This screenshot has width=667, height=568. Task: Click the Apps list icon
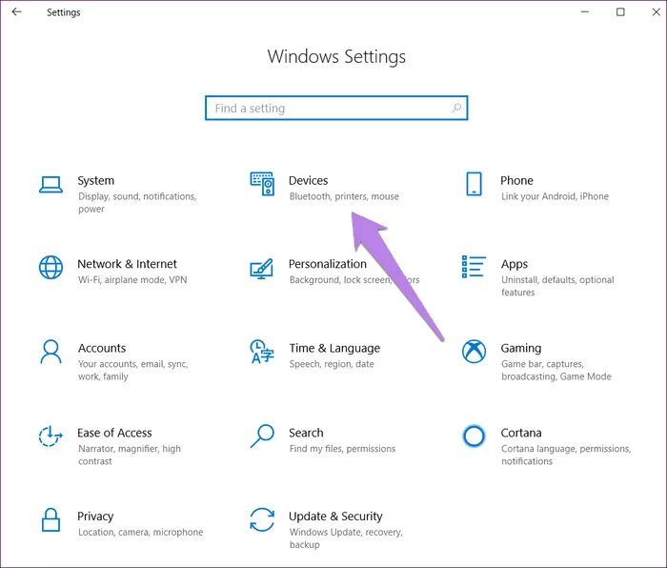[474, 267]
